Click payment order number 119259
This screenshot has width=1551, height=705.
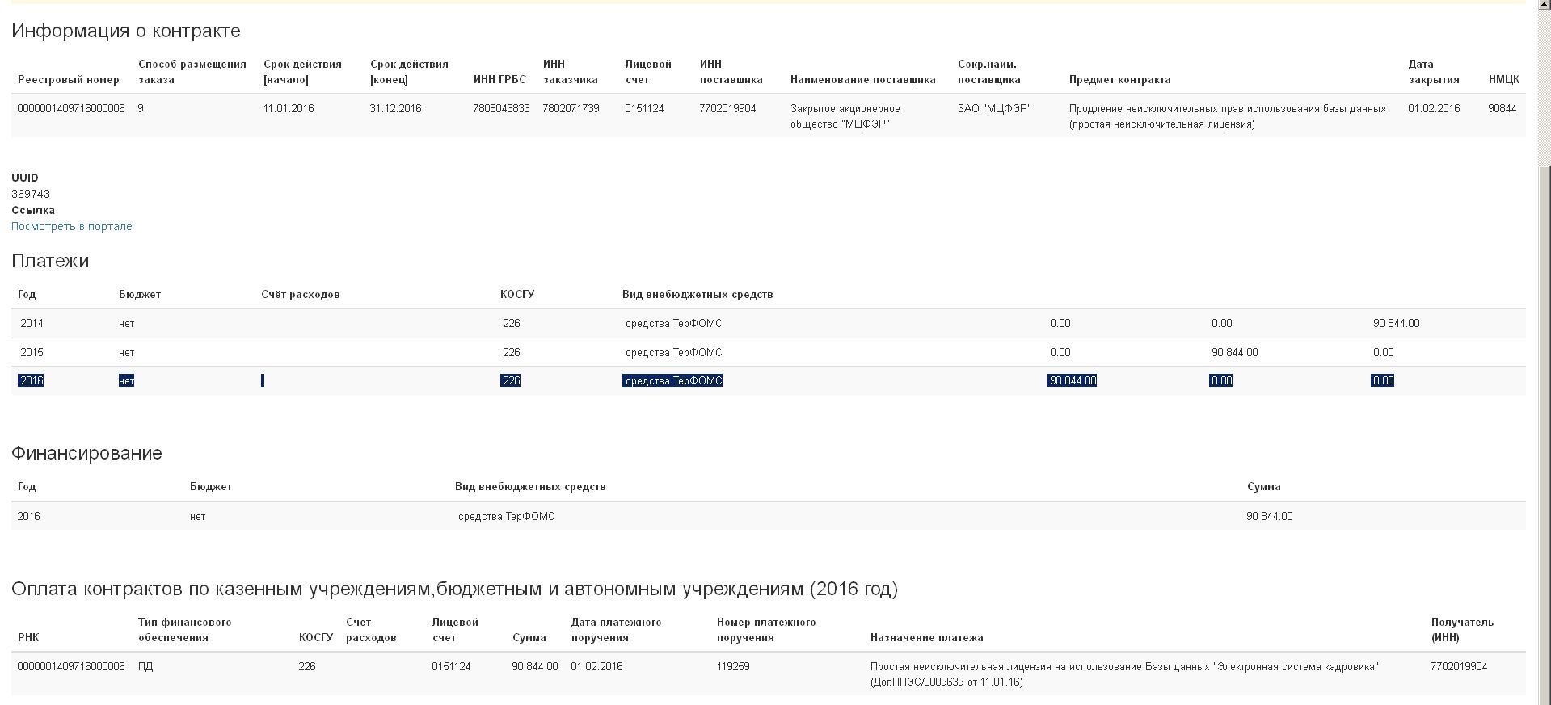(x=733, y=667)
